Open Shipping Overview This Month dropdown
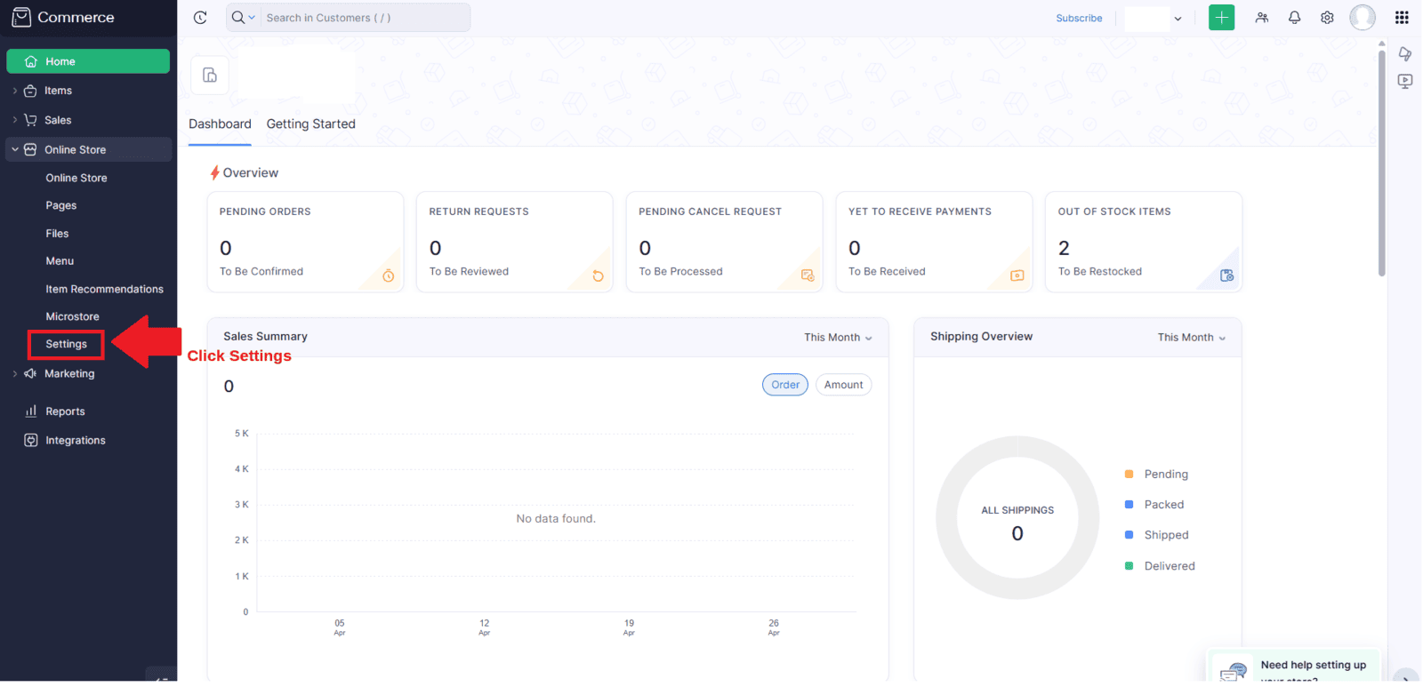The height and width of the screenshot is (687, 1423). 1191,338
